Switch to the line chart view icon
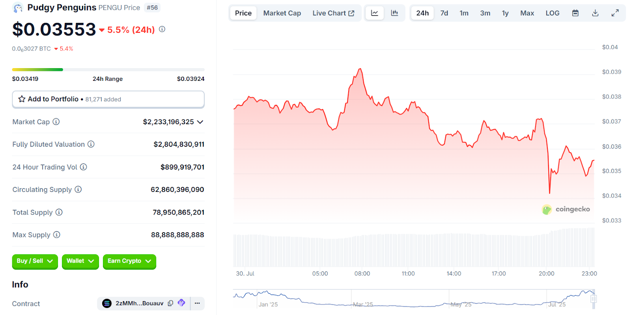Image resolution: width=631 pixels, height=315 pixels. [x=375, y=13]
